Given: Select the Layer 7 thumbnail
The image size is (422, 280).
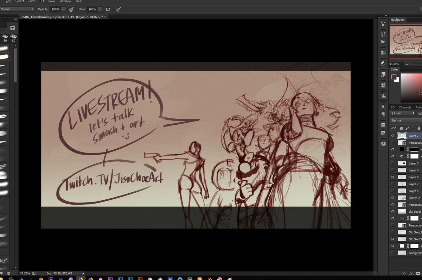Looking at the screenshot, I should pos(402,136).
